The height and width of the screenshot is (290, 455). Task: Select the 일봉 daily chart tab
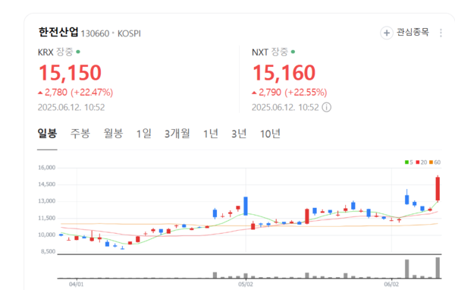click(47, 134)
